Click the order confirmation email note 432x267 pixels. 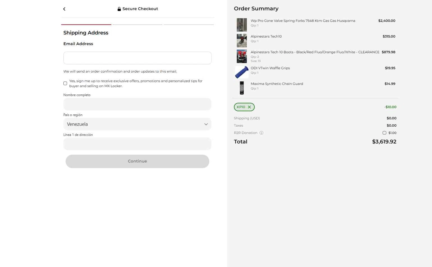(120, 71)
